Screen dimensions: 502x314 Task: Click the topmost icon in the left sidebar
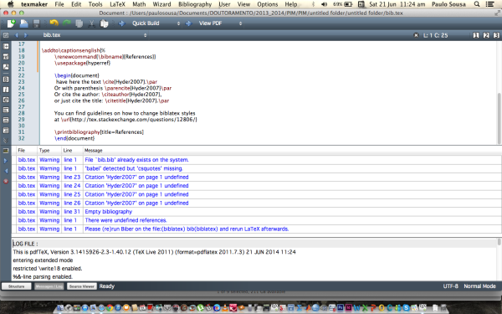click(x=6, y=46)
